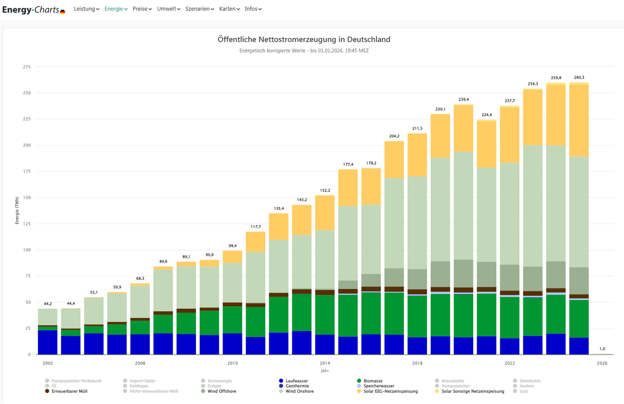The width and height of the screenshot is (624, 404).
Task: Click the Laufwasser blue legend marker
Action: (281, 381)
